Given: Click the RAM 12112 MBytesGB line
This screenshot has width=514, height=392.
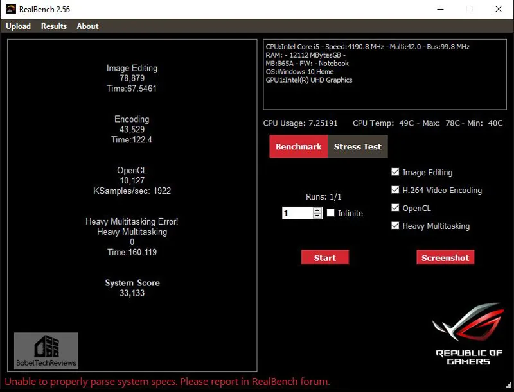Looking at the screenshot, I should click(306, 55).
